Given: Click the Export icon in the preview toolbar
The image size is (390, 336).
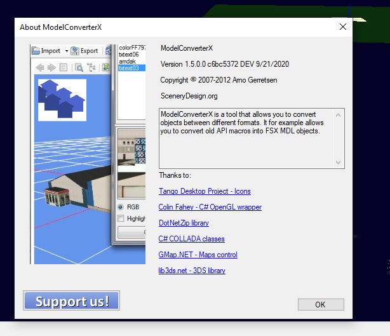Looking at the screenshot, I should (75, 51).
